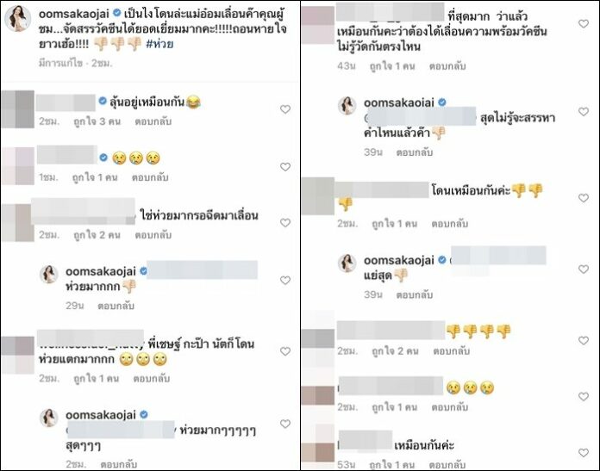Open oomsakaojai profile from post caption username

click(74, 14)
